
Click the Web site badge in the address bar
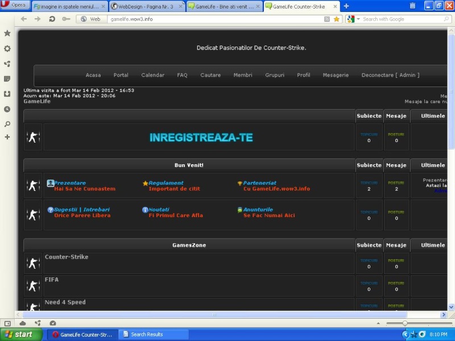(x=91, y=19)
